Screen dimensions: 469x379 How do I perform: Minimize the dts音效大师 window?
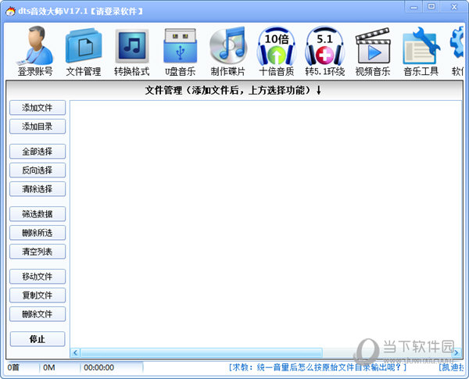pyautogui.click(x=414, y=6)
